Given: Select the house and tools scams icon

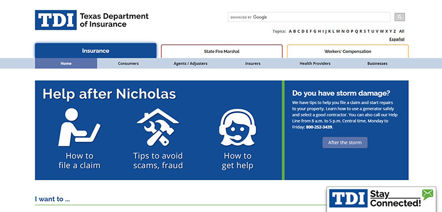Looking at the screenshot, I should (x=158, y=128).
